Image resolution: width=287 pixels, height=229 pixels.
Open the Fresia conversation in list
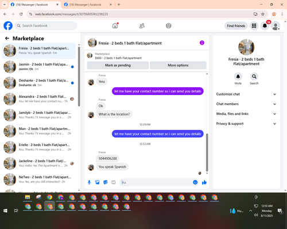(x=38, y=51)
